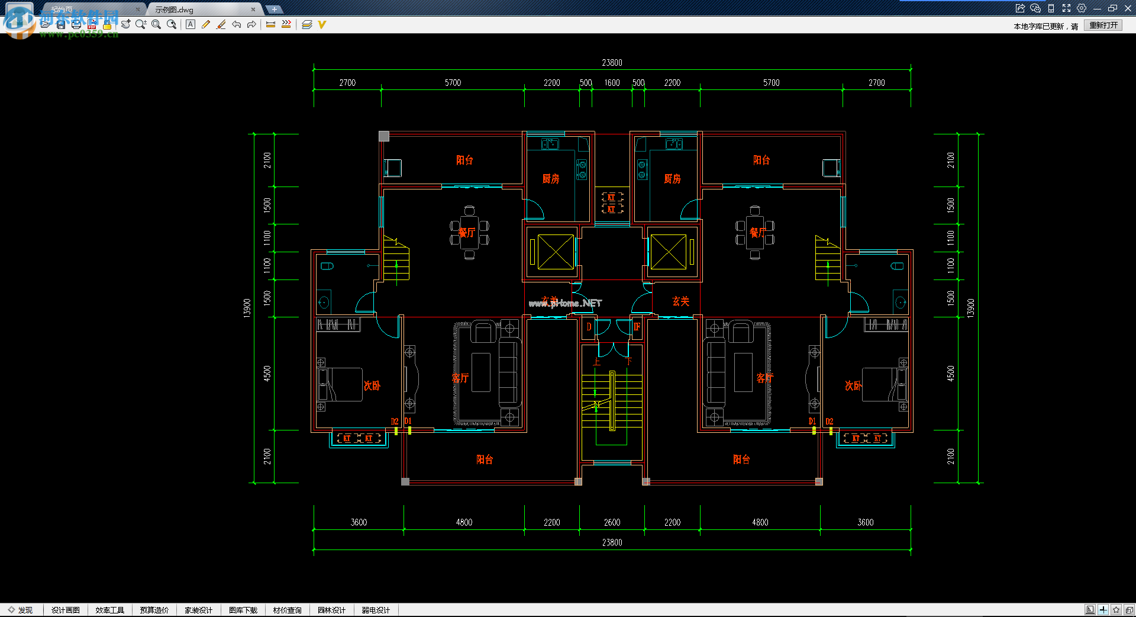The height and width of the screenshot is (617, 1136).
Task: Open a file with the folder icon
Action: pyautogui.click(x=46, y=24)
